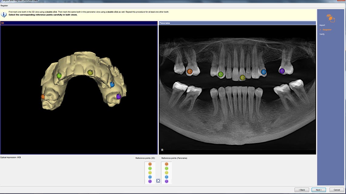The image size is (346, 194).
Task: Select green marker 2 on the panoramic X-ray
Action: (220, 74)
